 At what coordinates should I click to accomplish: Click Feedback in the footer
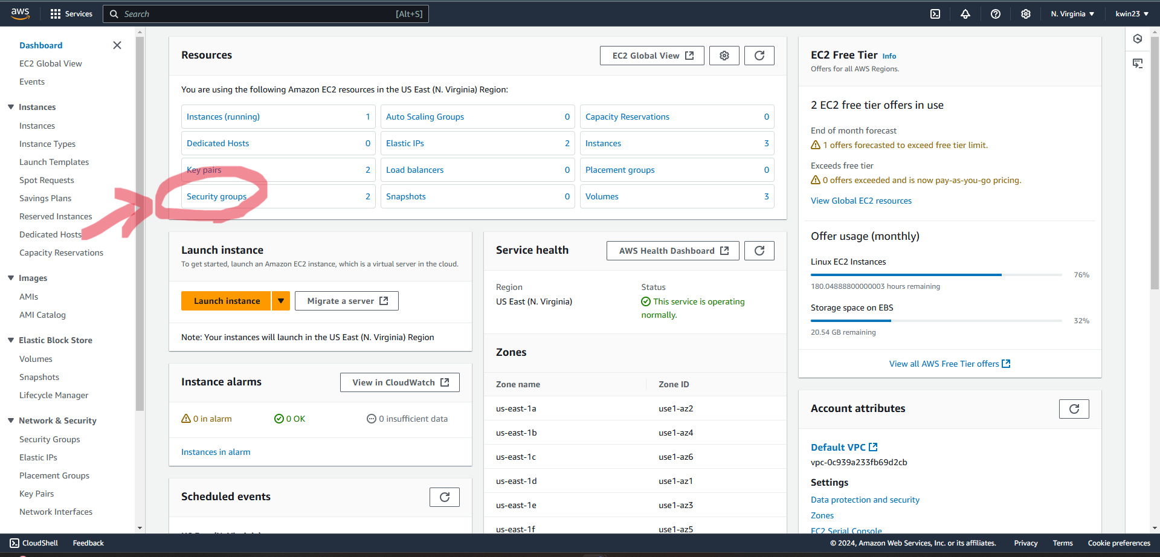(x=88, y=543)
